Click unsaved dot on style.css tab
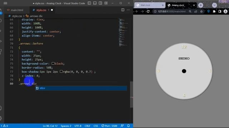The width and height of the screenshot is (229, 128). click(52, 10)
